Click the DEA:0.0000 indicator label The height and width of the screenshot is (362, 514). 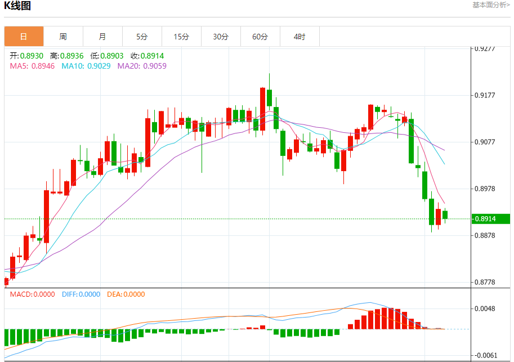tap(126, 294)
